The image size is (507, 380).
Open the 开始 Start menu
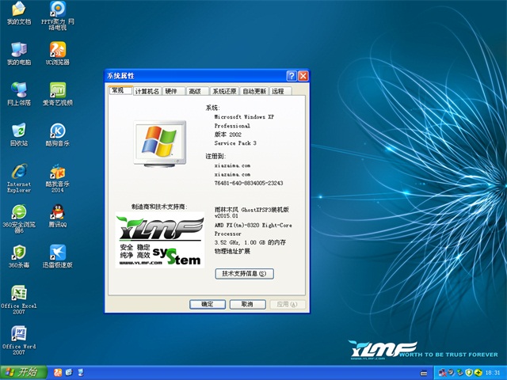coord(22,372)
